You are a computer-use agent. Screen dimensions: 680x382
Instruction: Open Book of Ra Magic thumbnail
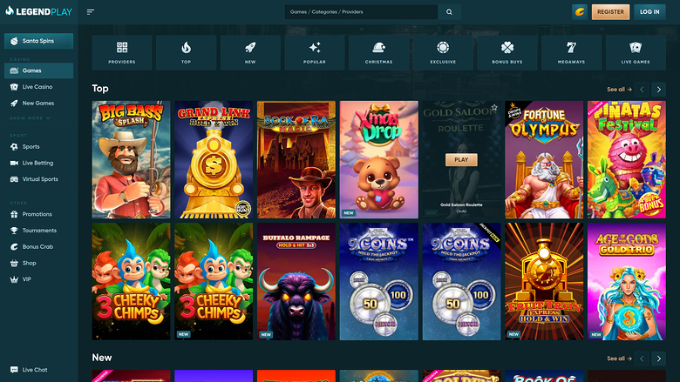[x=296, y=159]
